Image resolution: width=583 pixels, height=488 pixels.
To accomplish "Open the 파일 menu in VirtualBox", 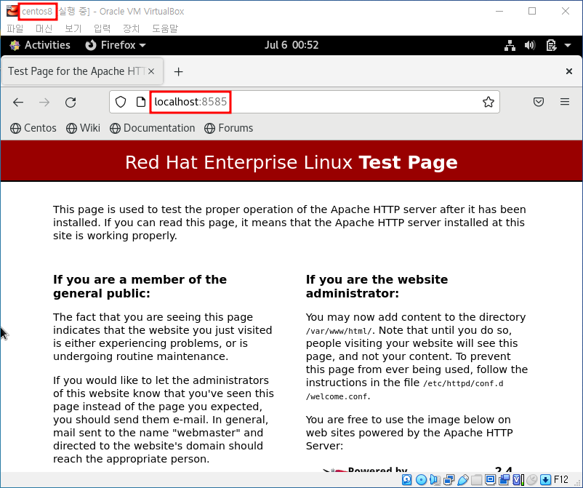I will click(x=15, y=28).
